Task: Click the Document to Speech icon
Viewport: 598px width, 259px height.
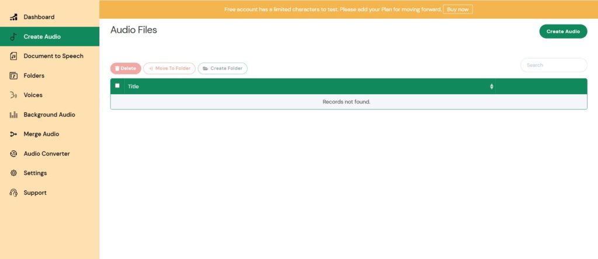Action: 14,56
